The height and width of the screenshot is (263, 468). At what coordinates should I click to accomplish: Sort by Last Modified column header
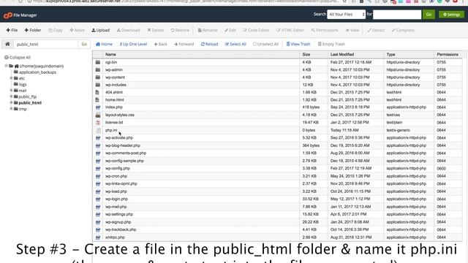(x=342, y=55)
